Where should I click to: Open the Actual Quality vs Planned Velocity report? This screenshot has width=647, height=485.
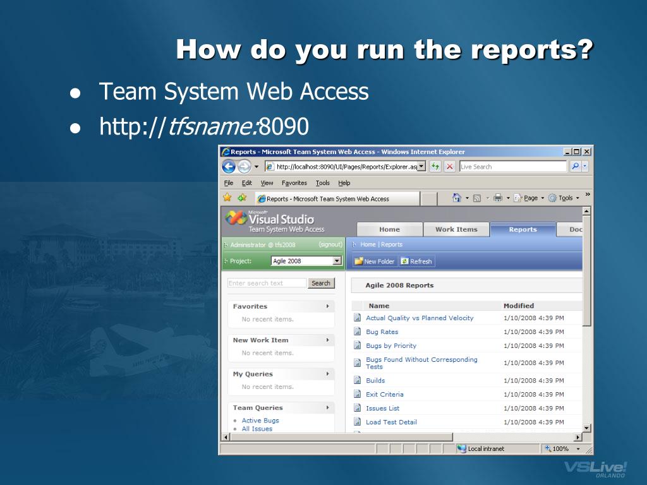420,318
